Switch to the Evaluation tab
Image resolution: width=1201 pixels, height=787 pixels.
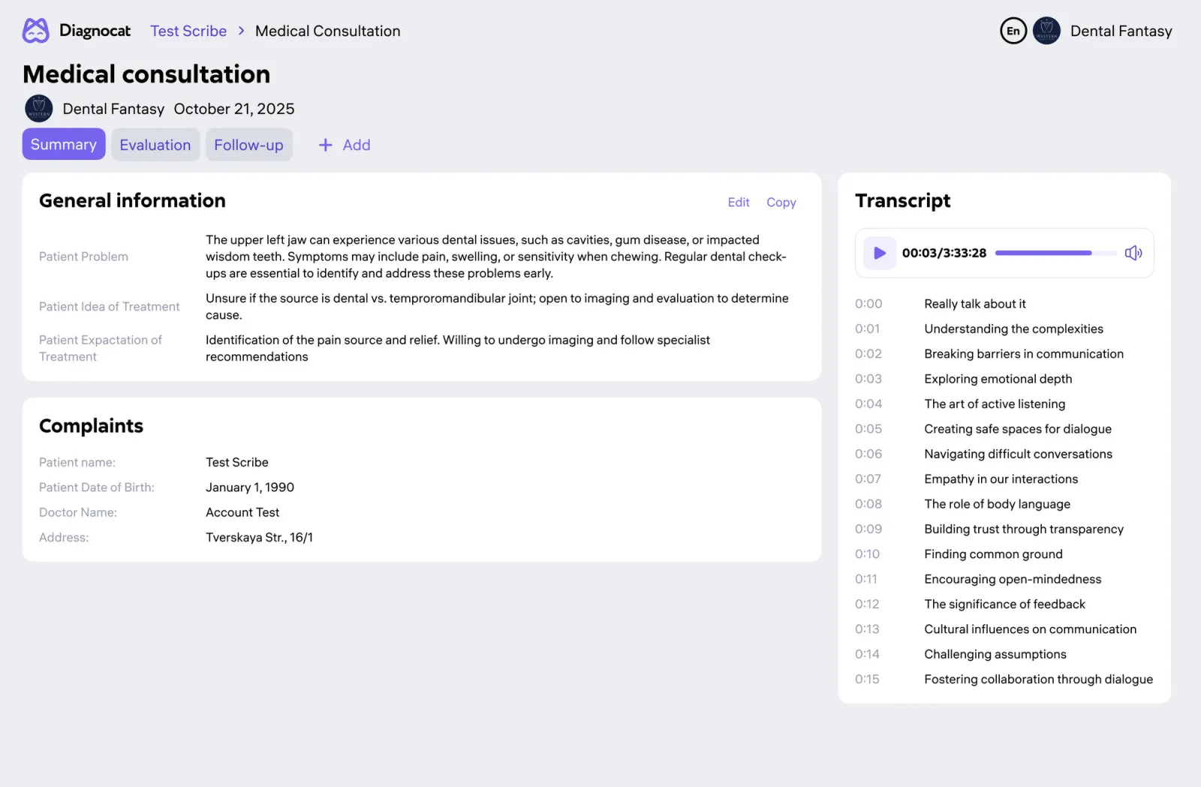(x=155, y=145)
